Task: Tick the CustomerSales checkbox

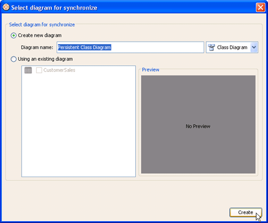Action: [39, 70]
